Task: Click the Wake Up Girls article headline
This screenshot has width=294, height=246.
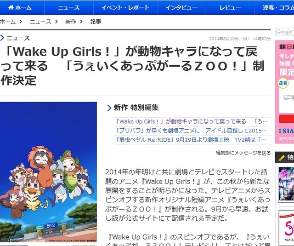Action: (132, 66)
